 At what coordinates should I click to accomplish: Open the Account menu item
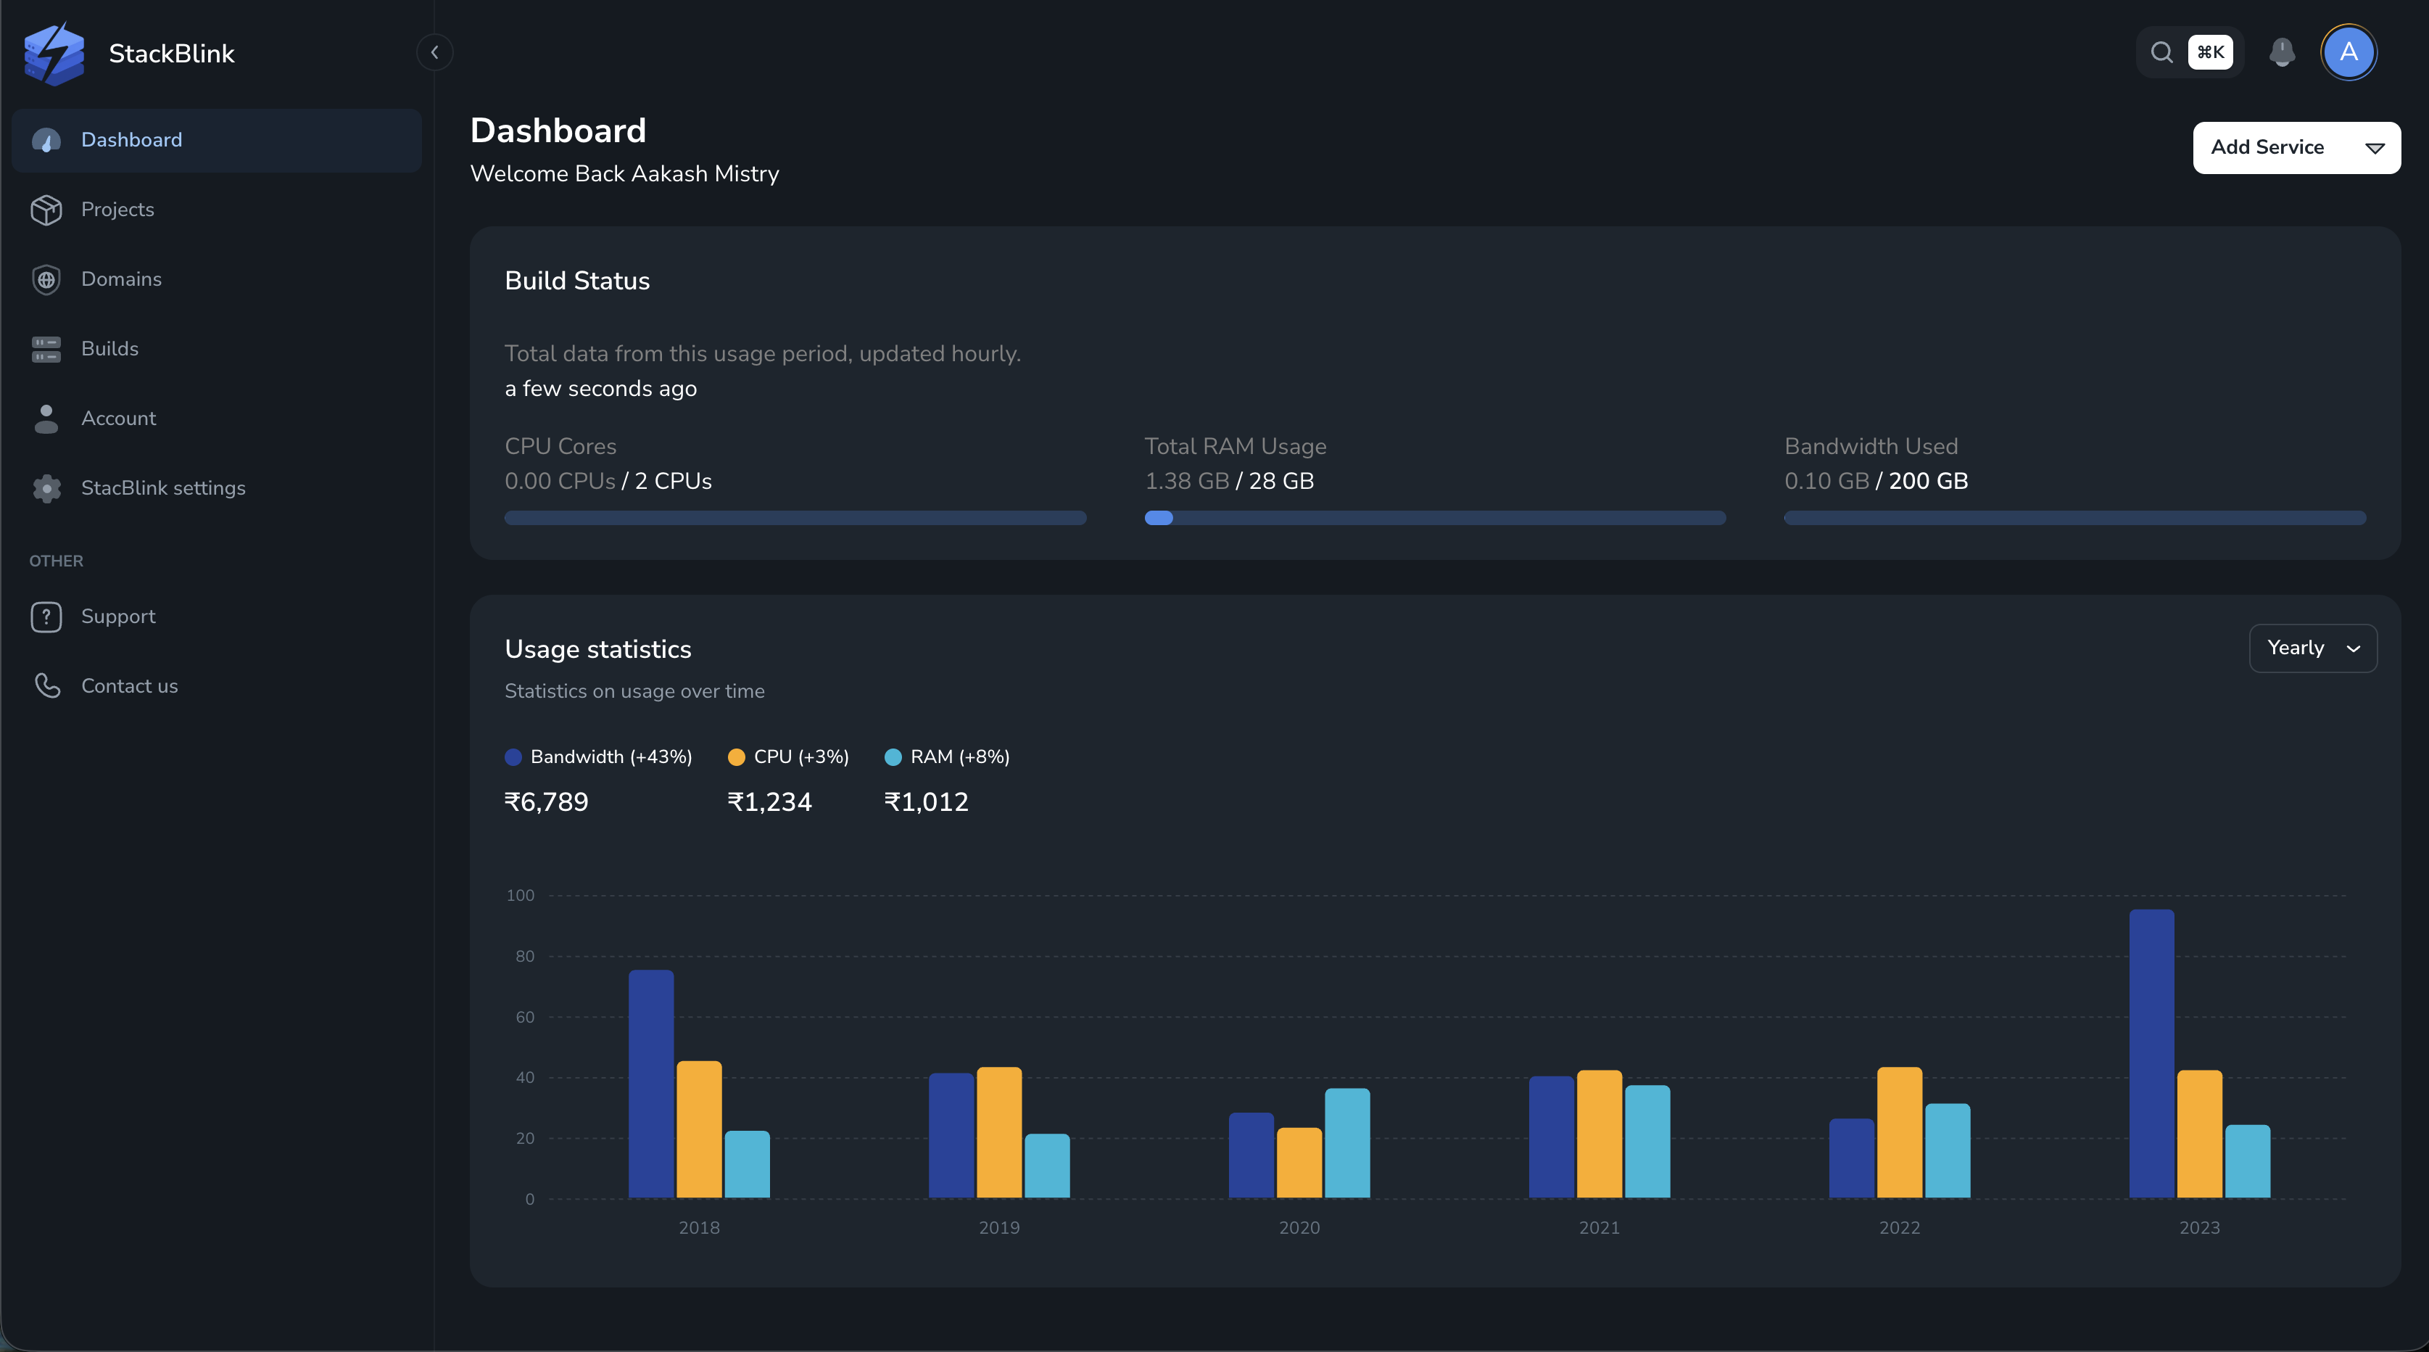click(x=118, y=418)
